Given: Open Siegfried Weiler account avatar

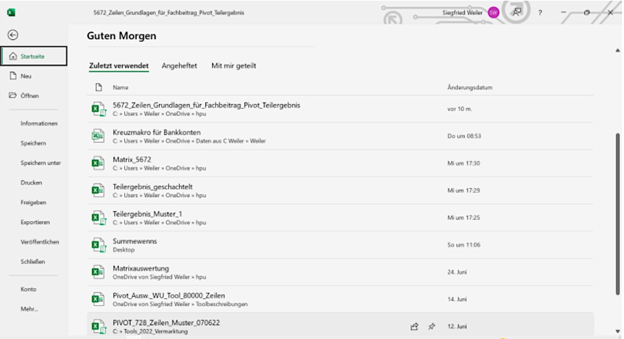Looking at the screenshot, I should [493, 13].
